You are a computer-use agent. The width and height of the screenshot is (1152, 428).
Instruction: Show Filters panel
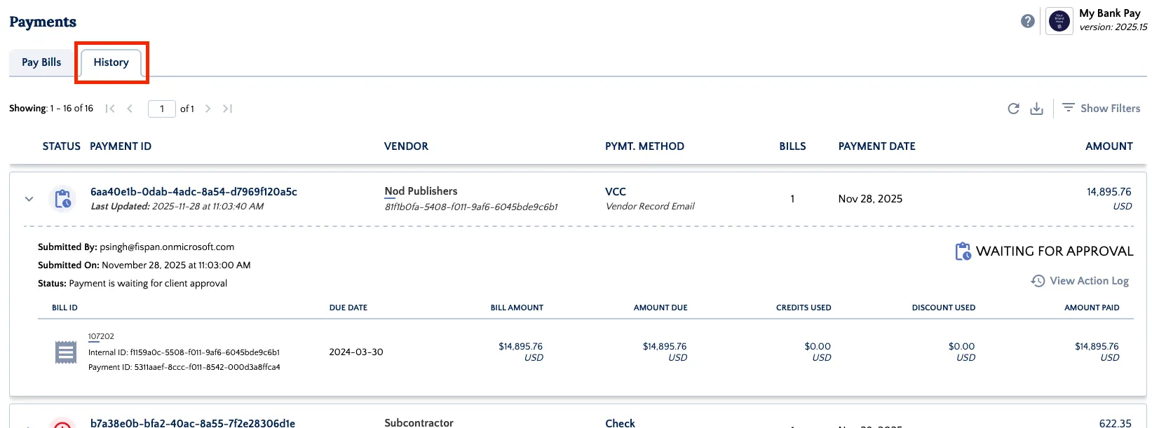[1101, 108]
